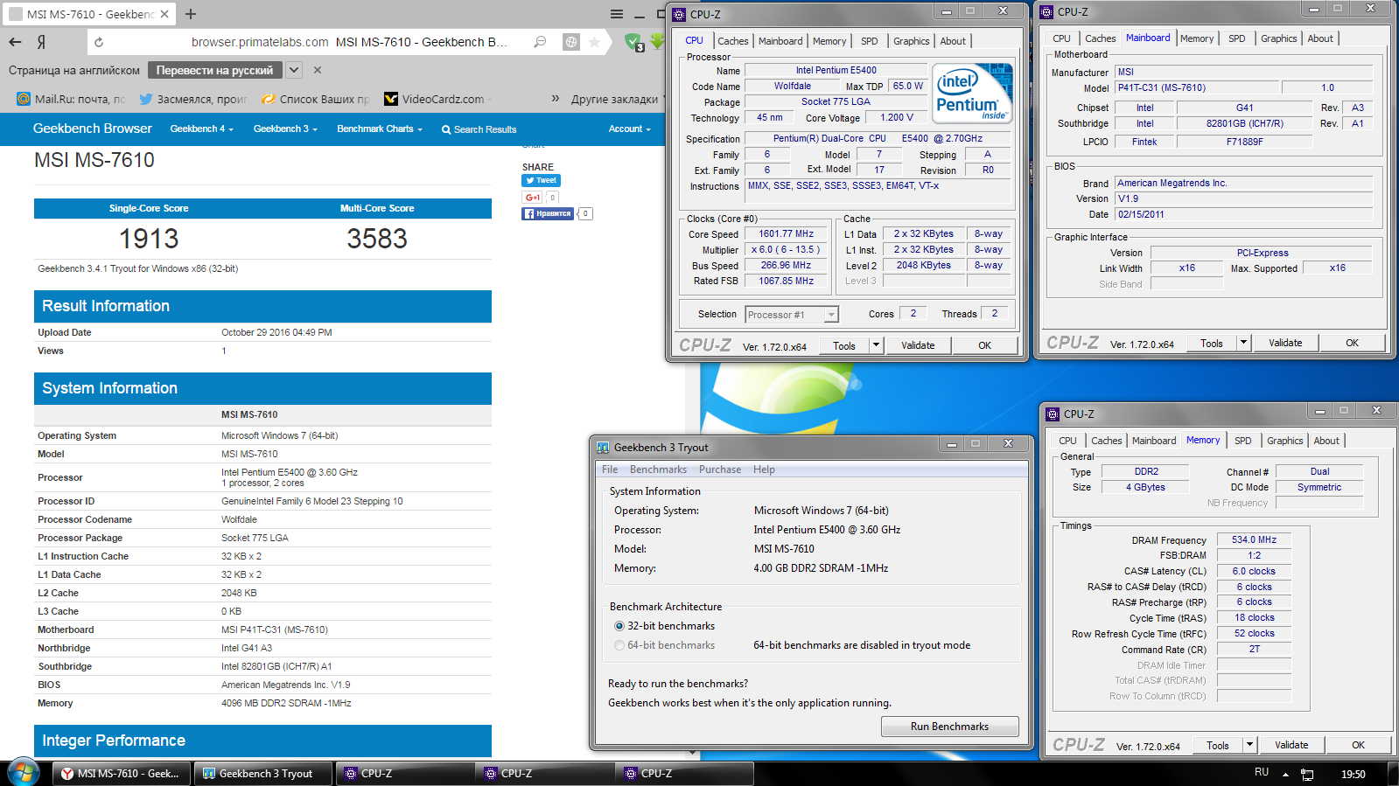1399x786 pixels.
Task: Open the Account dropdown menu
Action: (630, 129)
